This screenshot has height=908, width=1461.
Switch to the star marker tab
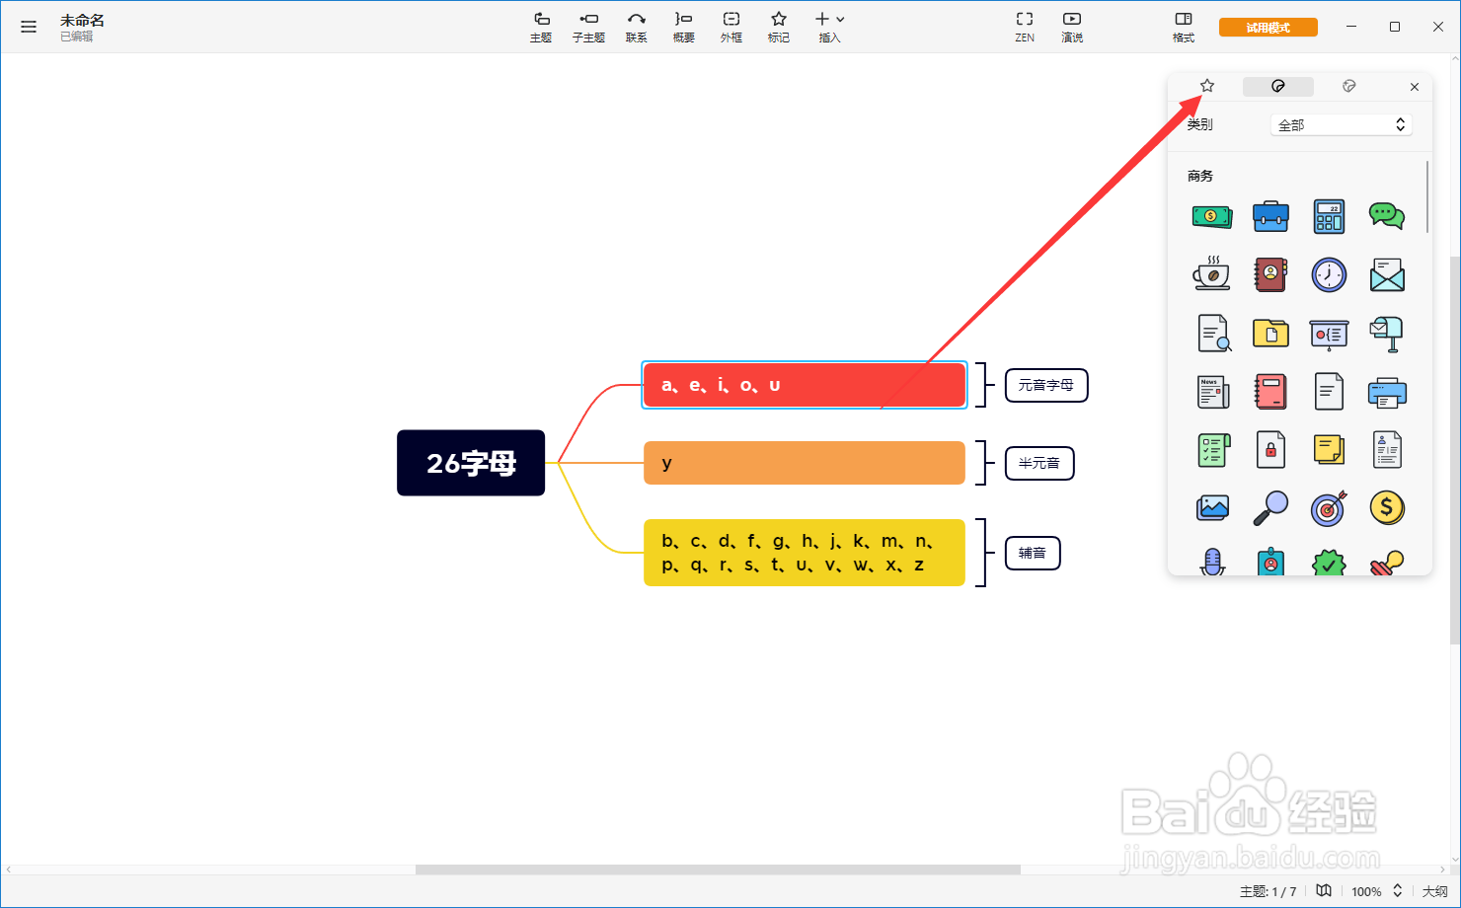1207,86
